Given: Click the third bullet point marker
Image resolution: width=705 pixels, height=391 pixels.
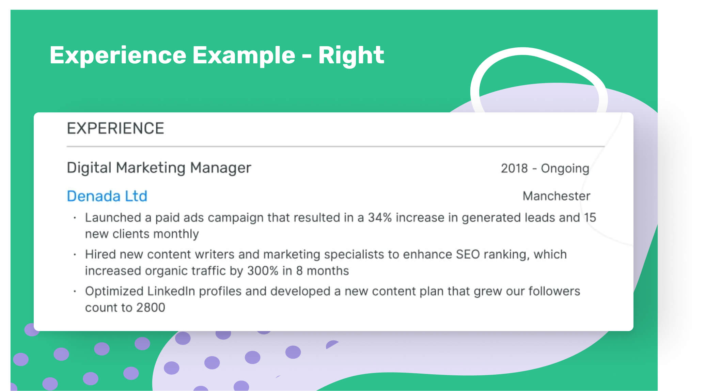Looking at the screenshot, I should tap(75, 291).
